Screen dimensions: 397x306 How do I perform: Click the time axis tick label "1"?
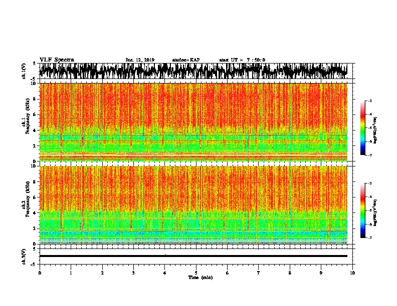pyautogui.click(x=71, y=273)
